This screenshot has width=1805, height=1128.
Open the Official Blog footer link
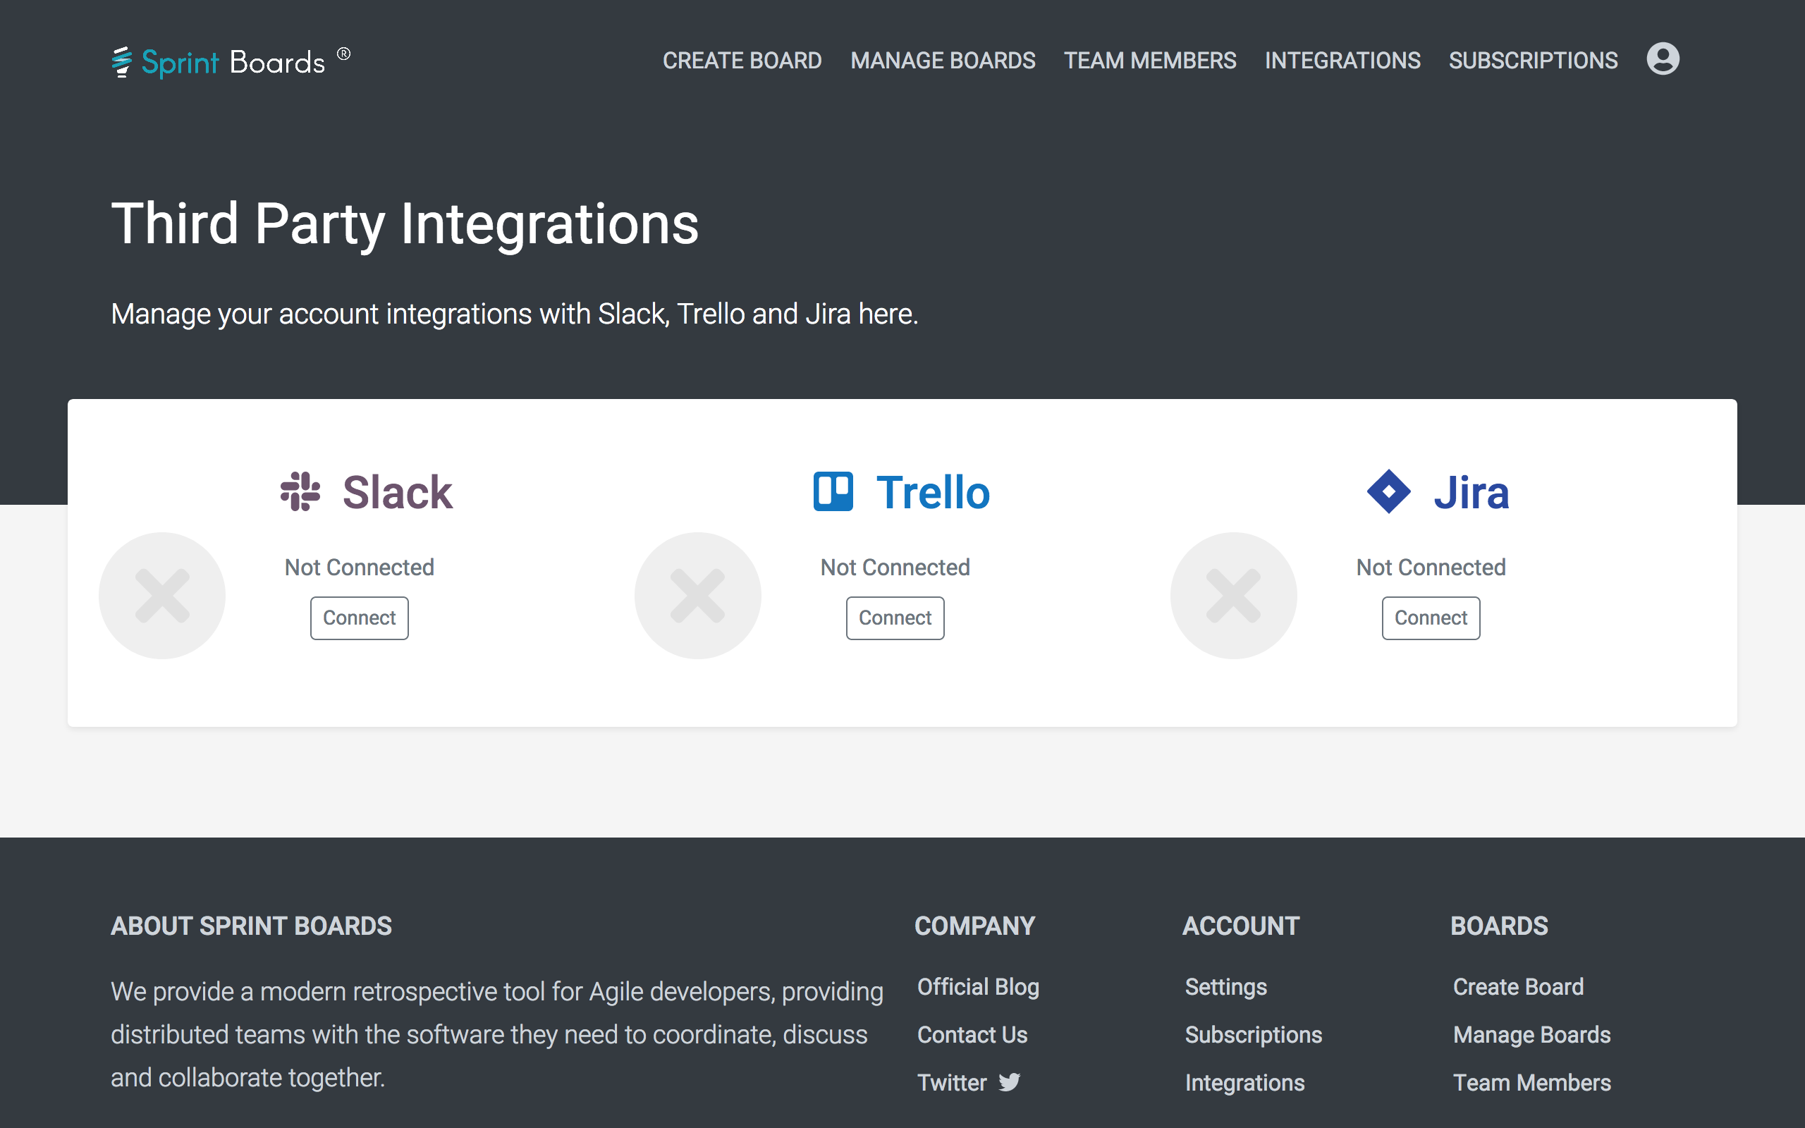coord(978,987)
